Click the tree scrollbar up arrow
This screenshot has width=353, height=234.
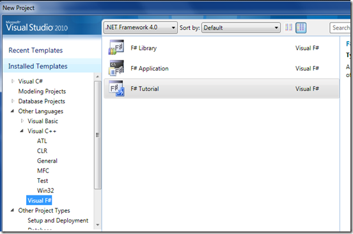click(97, 77)
